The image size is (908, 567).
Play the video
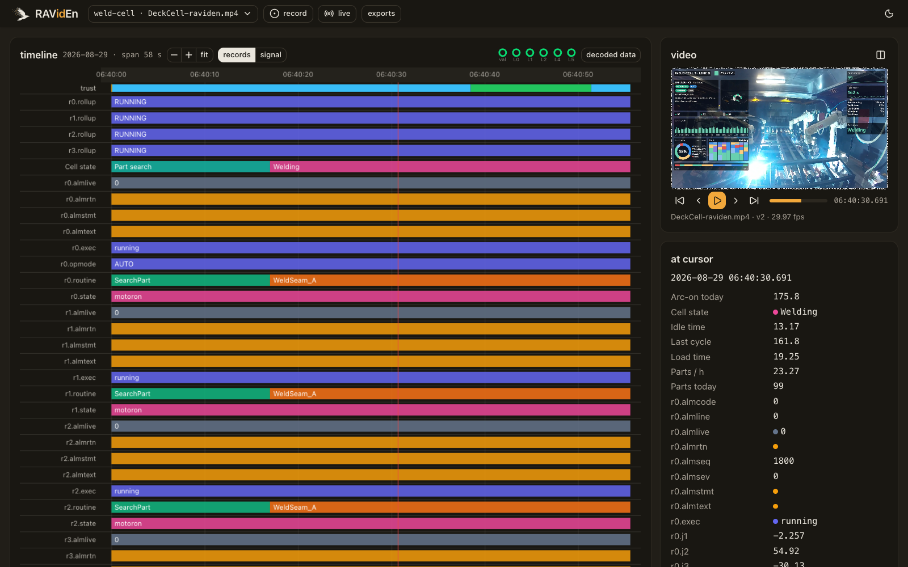pos(717,201)
